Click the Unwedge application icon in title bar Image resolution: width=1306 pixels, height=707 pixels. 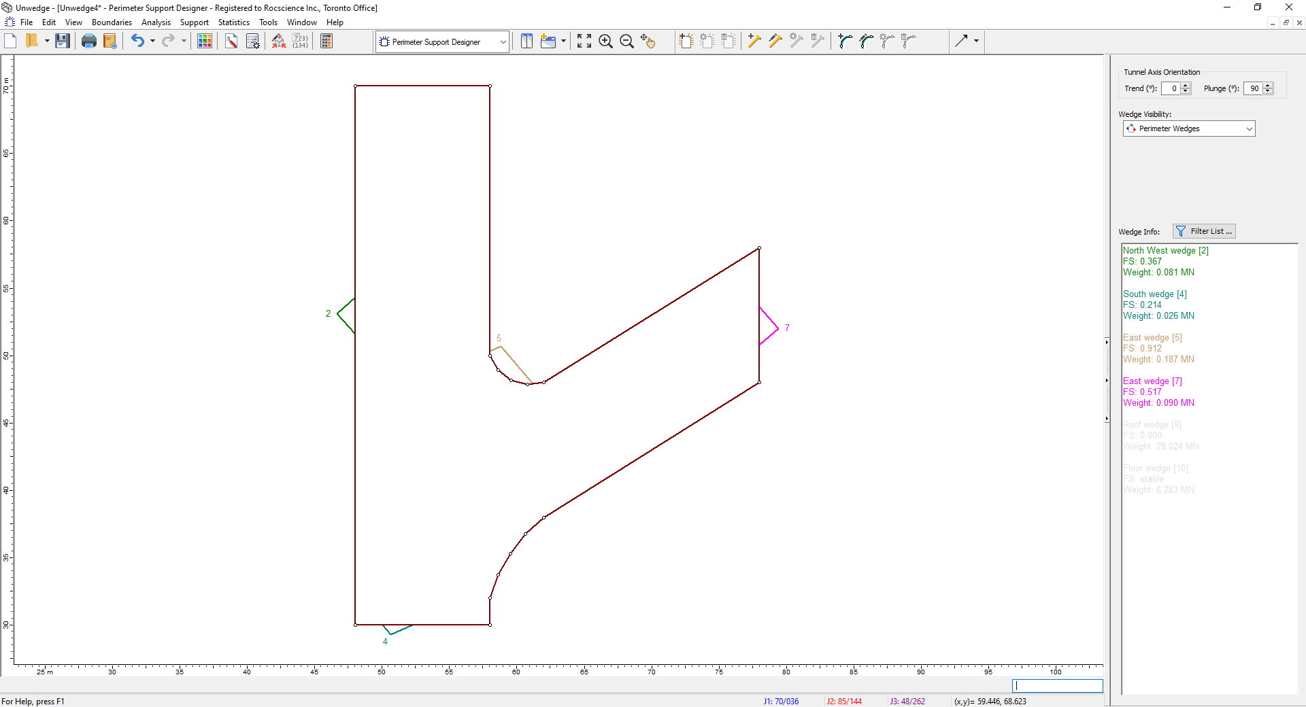pos(7,7)
